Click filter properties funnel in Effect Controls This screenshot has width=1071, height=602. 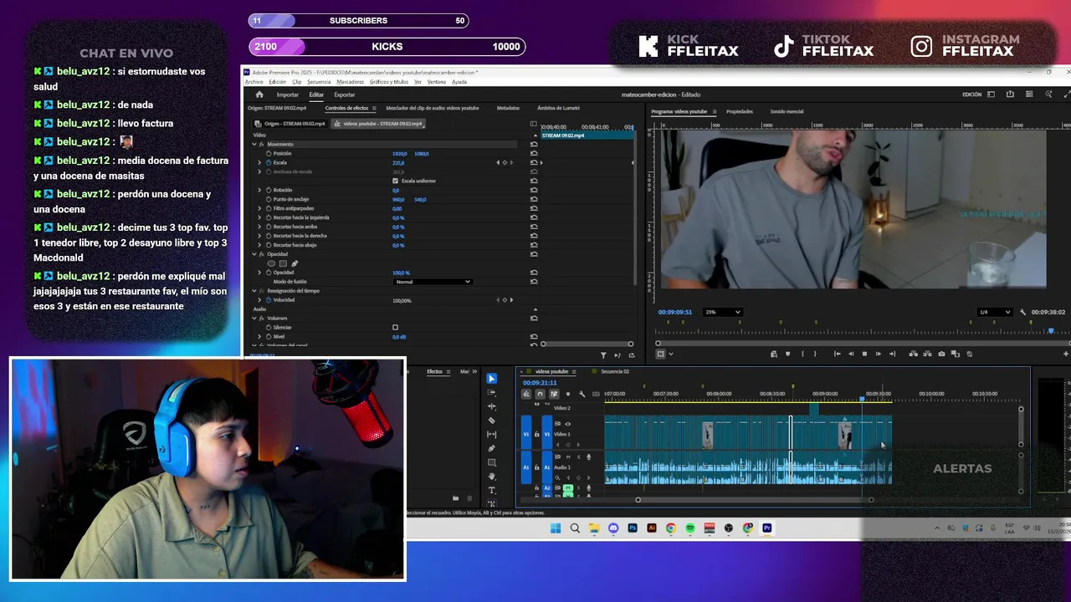[603, 355]
